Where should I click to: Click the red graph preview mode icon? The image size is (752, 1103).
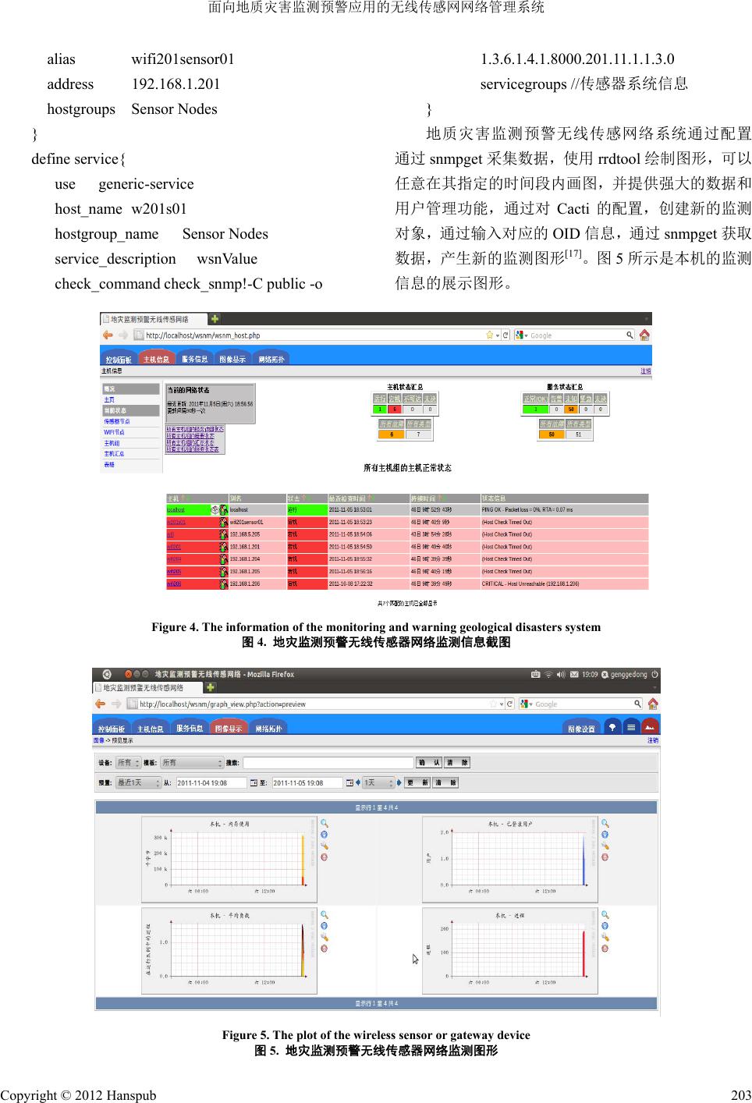pos(649,727)
